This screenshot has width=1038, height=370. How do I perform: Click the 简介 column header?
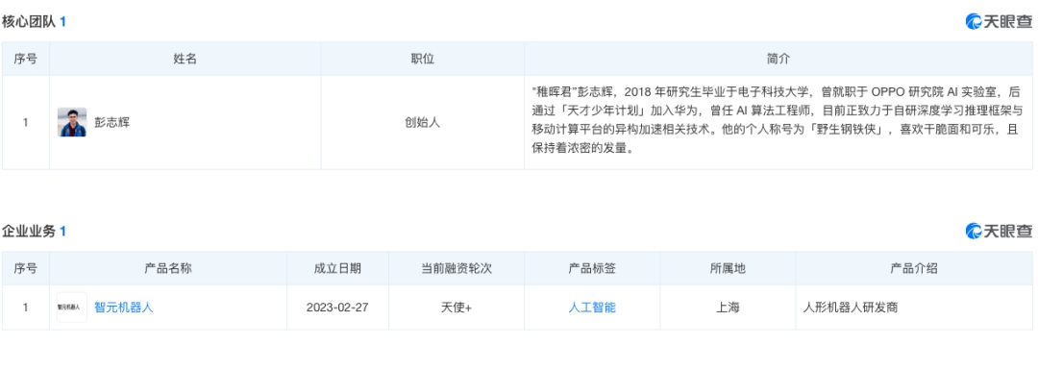(778, 59)
